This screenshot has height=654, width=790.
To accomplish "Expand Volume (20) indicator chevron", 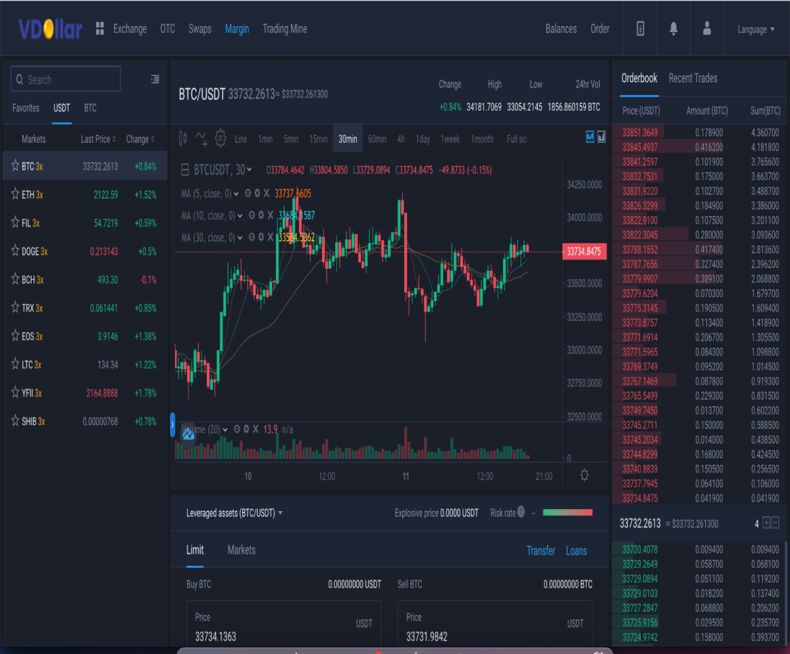I will click(x=225, y=429).
